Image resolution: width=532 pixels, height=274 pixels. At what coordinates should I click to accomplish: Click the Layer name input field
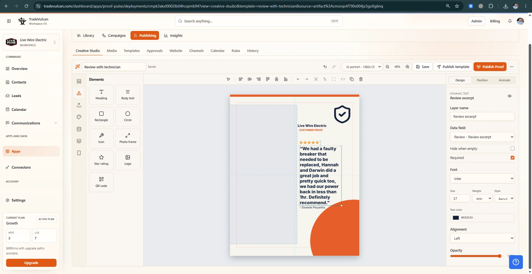[482, 116]
